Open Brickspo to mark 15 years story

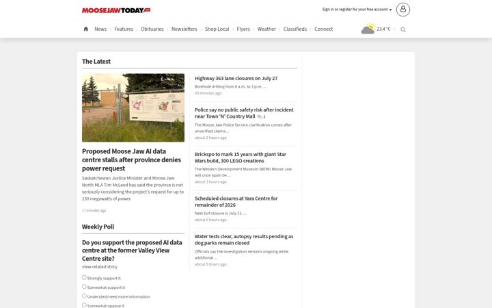tap(241, 157)
